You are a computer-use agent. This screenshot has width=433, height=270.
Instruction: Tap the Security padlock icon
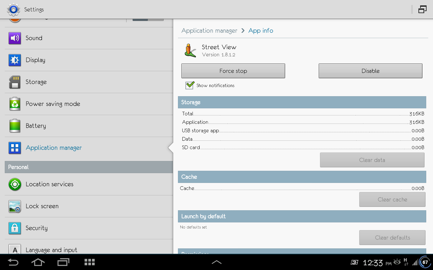point(15,228)
